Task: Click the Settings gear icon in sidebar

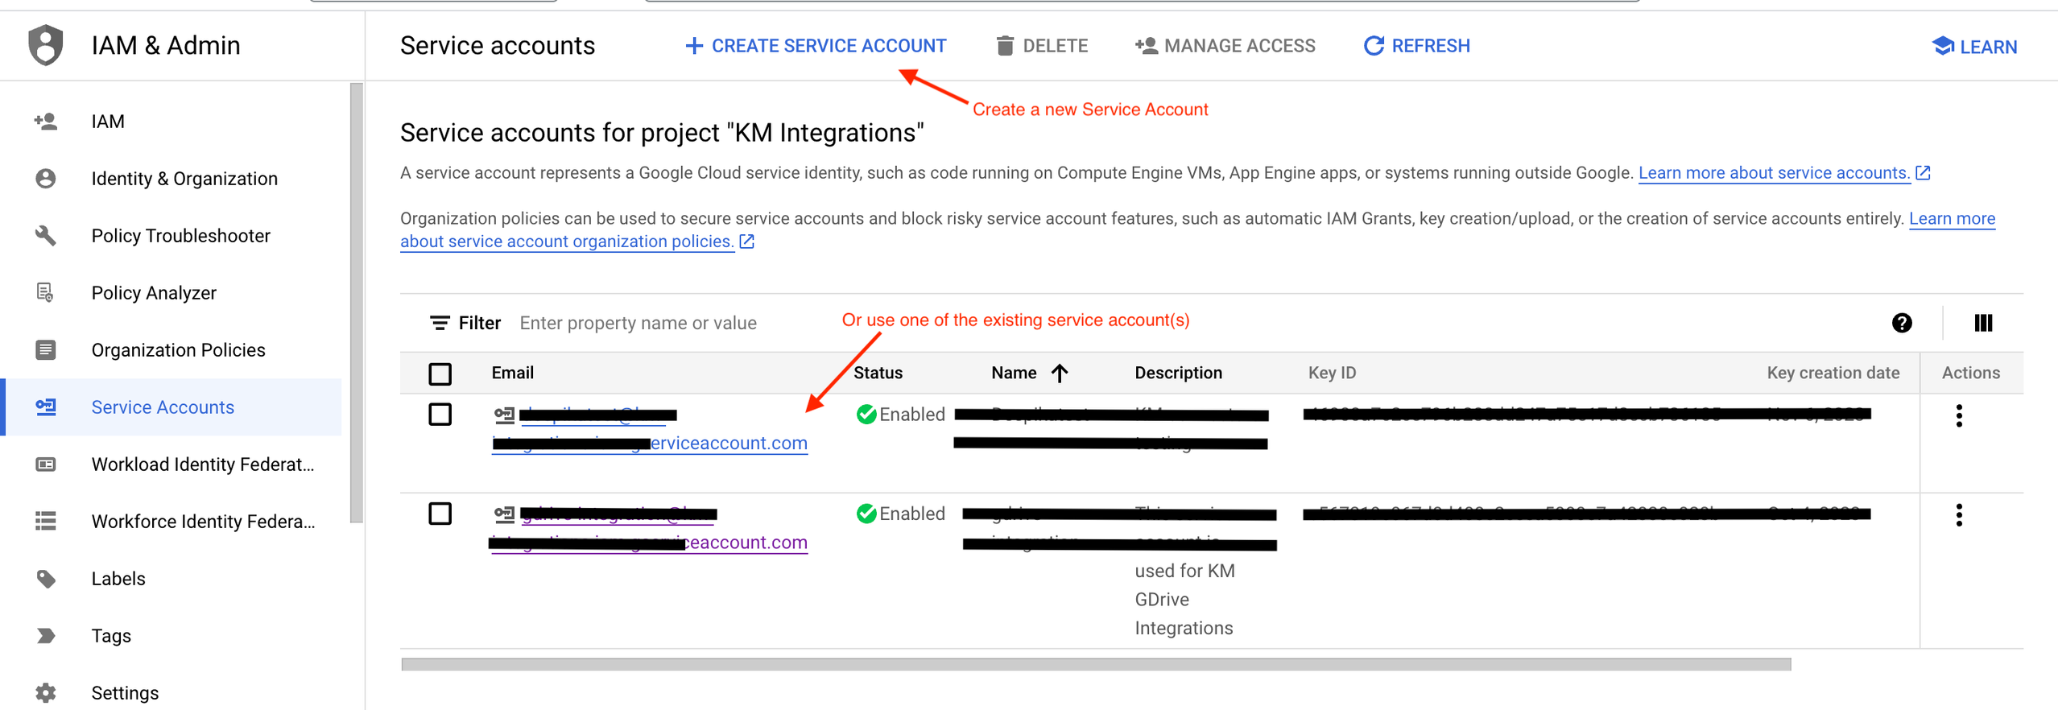Action: (46, 693)
